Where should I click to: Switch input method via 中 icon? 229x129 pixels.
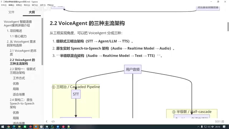(x=213, y=126)
